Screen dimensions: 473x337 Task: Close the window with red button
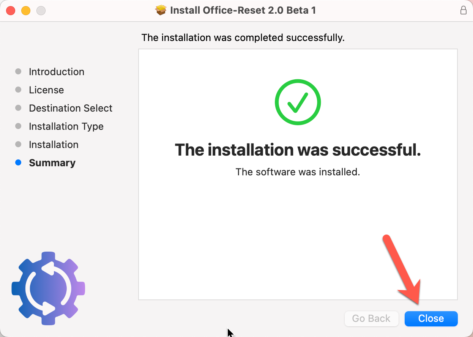pos(11,11)
